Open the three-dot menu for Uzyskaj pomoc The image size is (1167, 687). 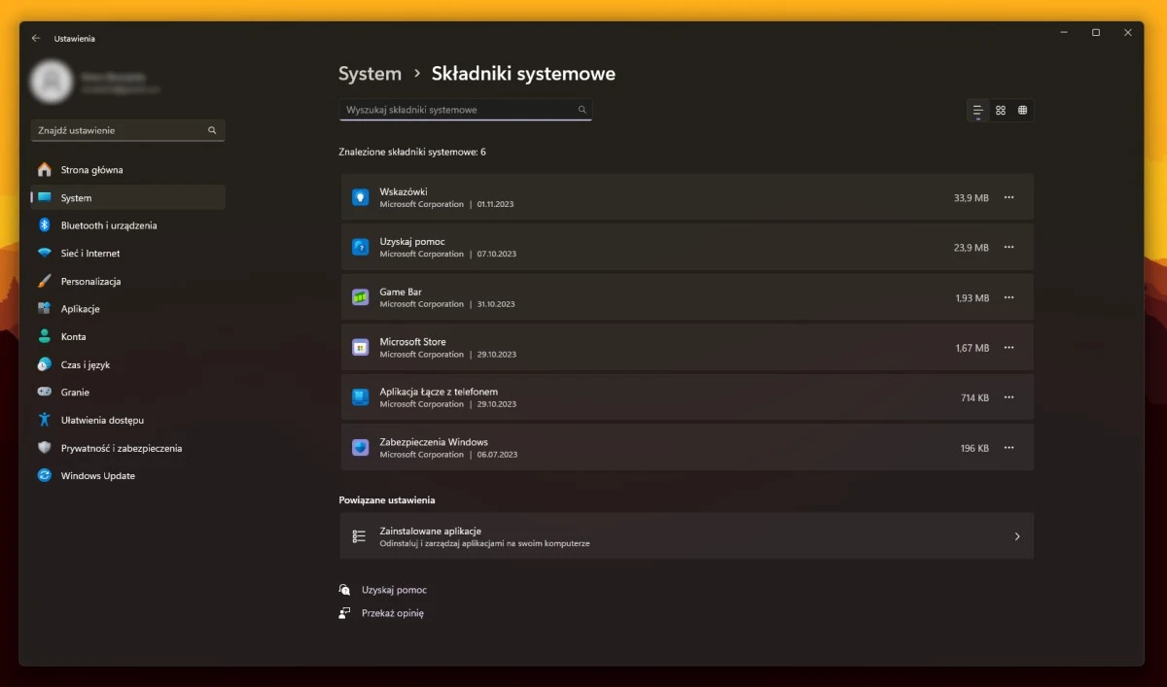[x=1008, y=248]
